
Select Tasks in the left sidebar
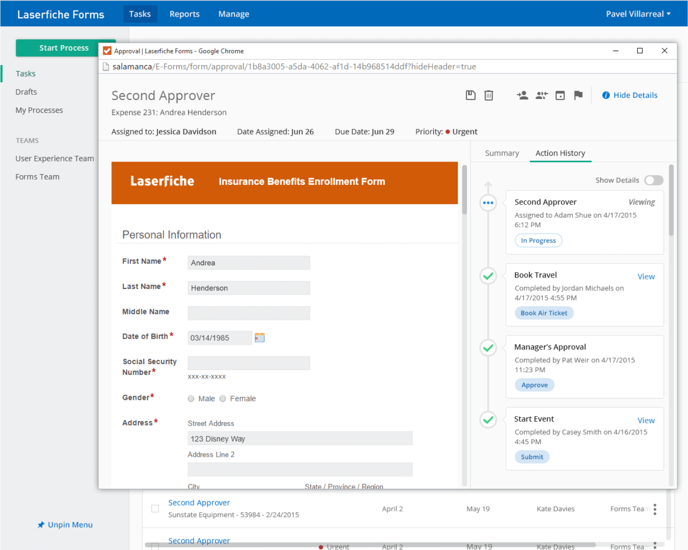click(x=26, y=74)
